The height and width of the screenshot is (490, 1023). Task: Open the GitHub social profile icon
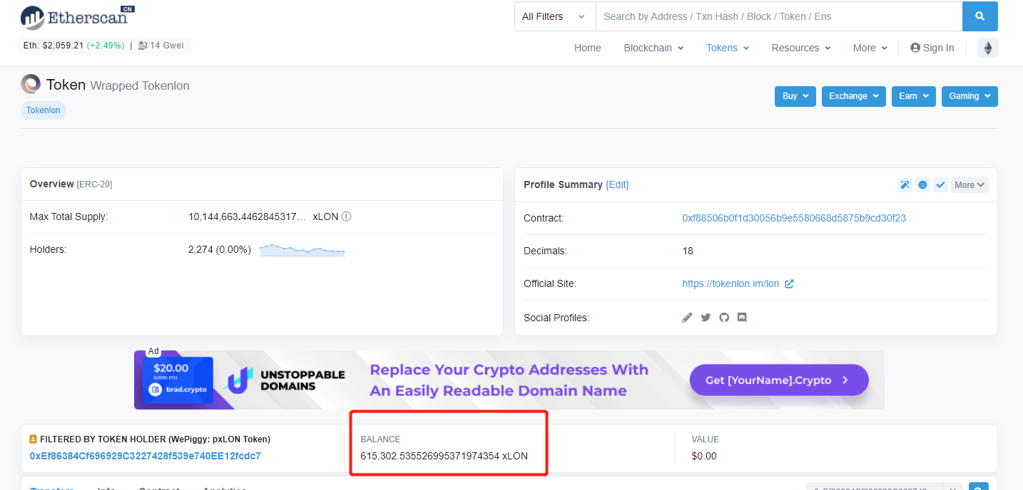coord(724,318)
